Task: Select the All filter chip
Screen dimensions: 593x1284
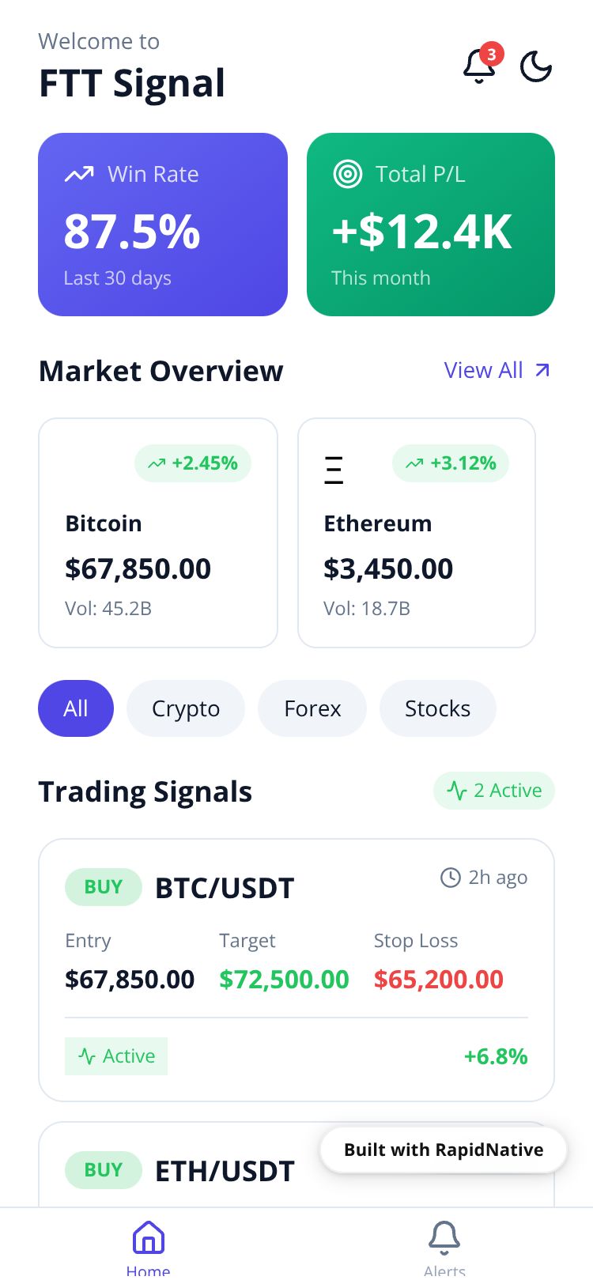Action: pyautogui.click(x=76, y=708)
